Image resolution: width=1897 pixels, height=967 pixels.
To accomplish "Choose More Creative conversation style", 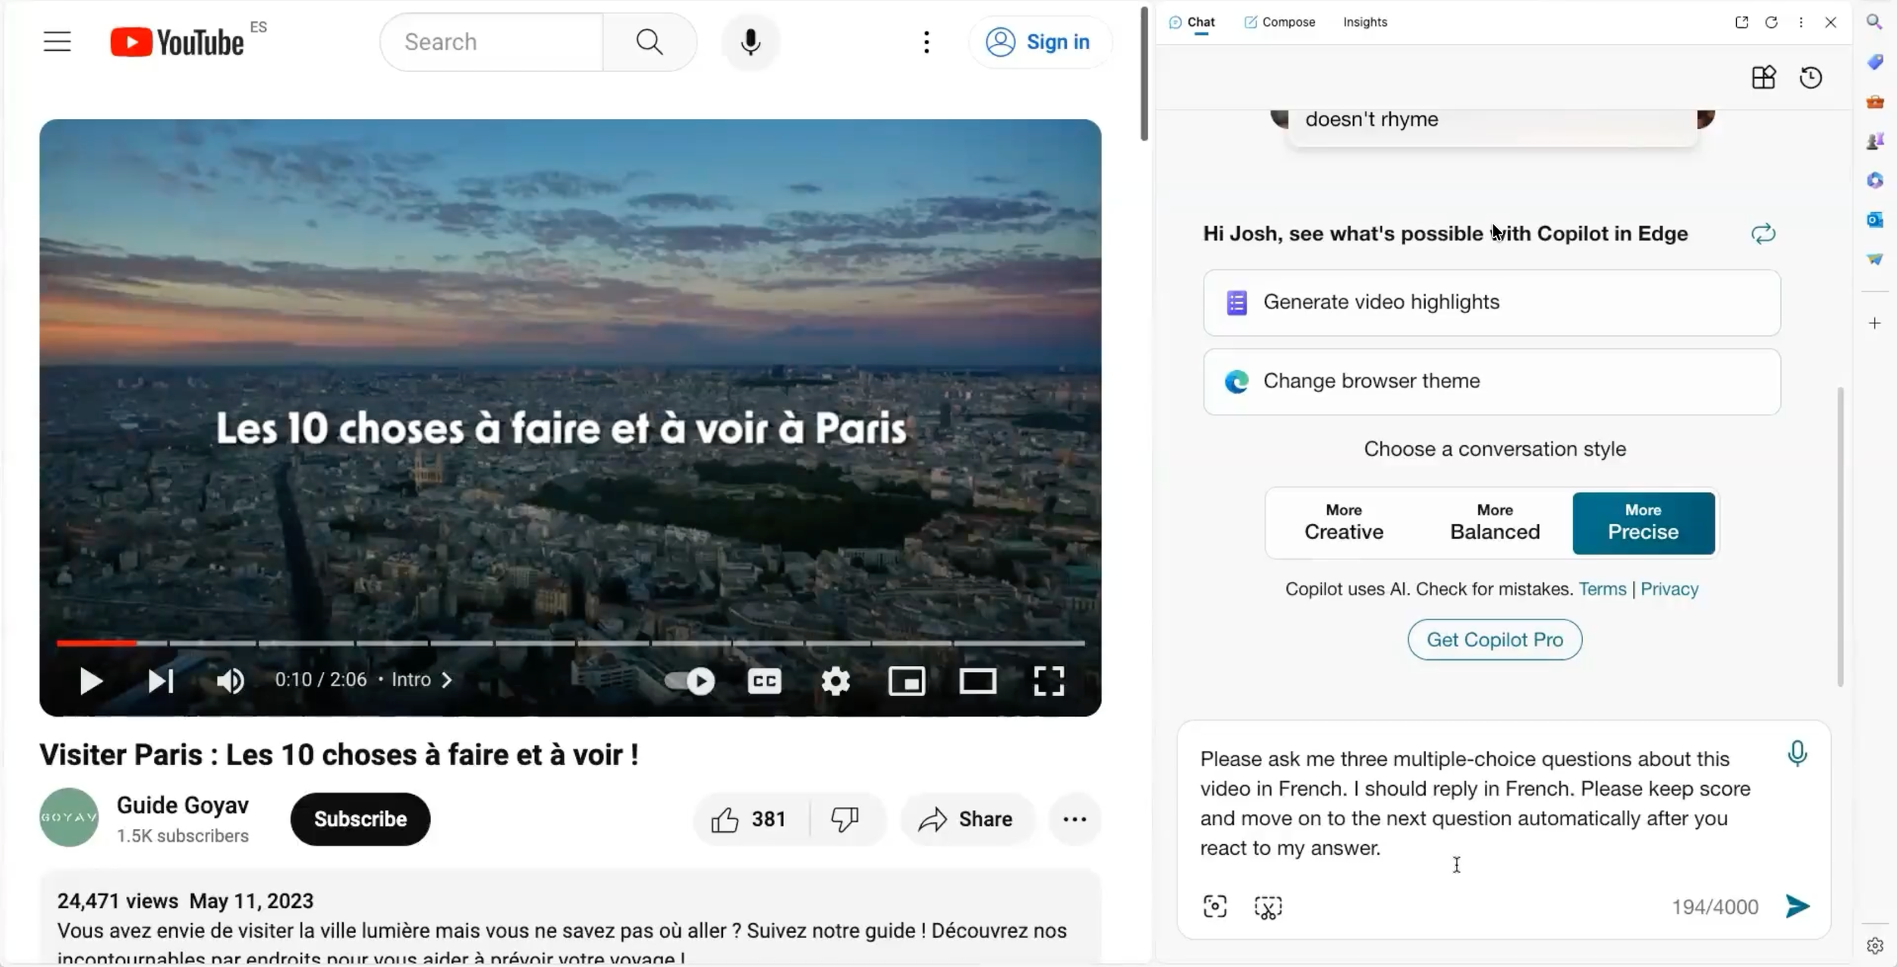I will coord(1344,523).
